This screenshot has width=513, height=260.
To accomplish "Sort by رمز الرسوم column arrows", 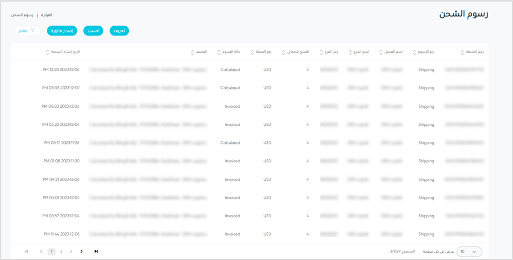I will pyautogui.click(x=413, y=52).
